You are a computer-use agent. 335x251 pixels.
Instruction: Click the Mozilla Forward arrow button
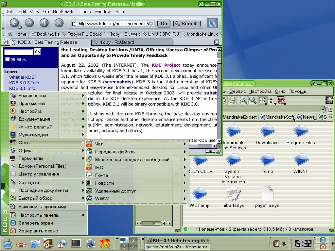pos(29,23)
